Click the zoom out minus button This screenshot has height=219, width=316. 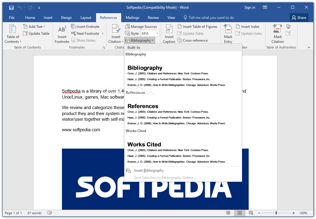click(259, 213)
